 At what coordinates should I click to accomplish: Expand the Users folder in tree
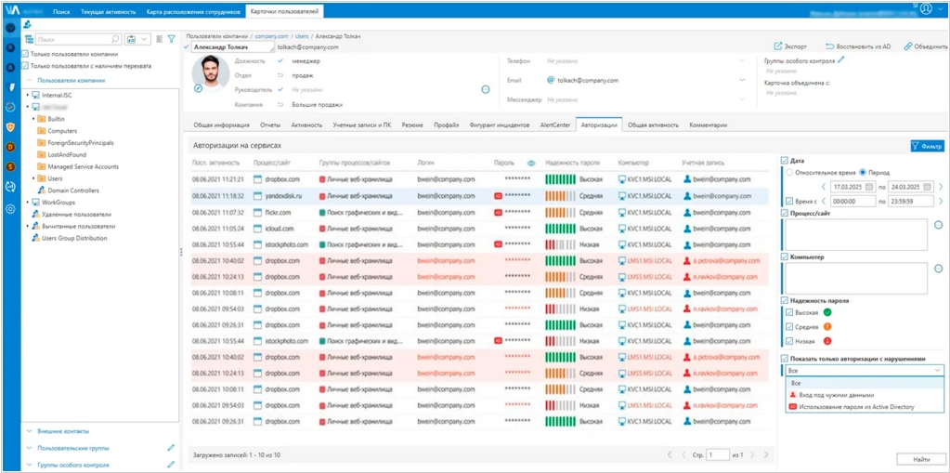[x=33, y=178]
